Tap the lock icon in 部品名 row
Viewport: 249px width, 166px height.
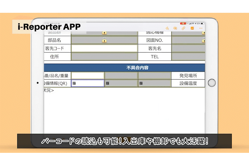click(104, 40)
